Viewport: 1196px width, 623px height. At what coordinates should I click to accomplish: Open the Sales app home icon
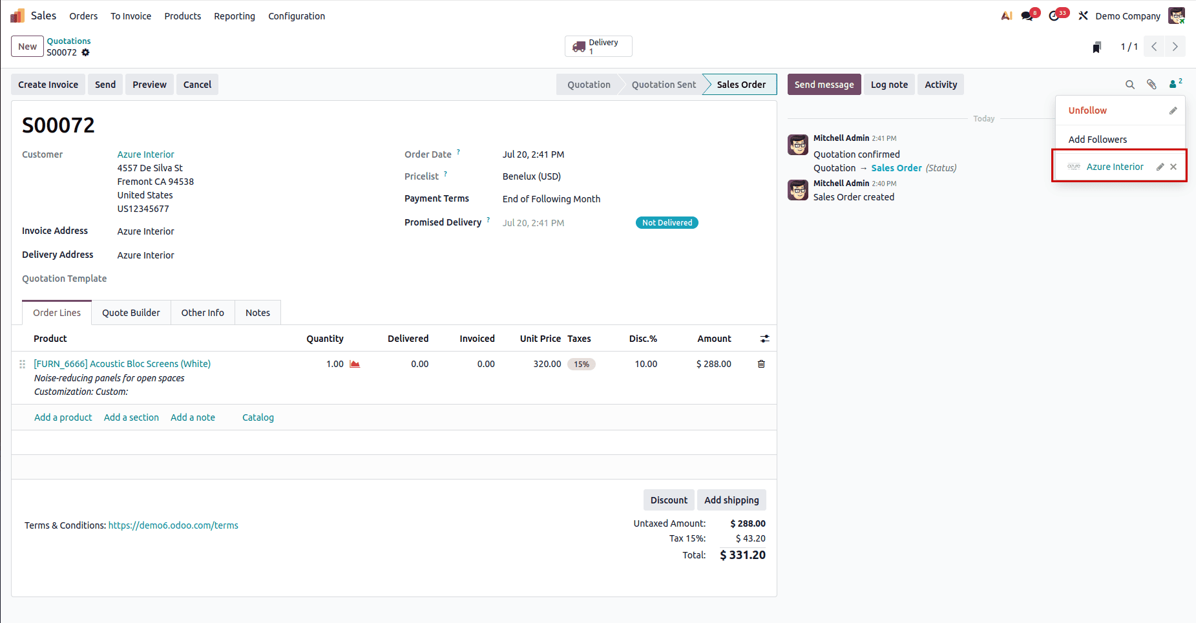[x=17, y=16]
